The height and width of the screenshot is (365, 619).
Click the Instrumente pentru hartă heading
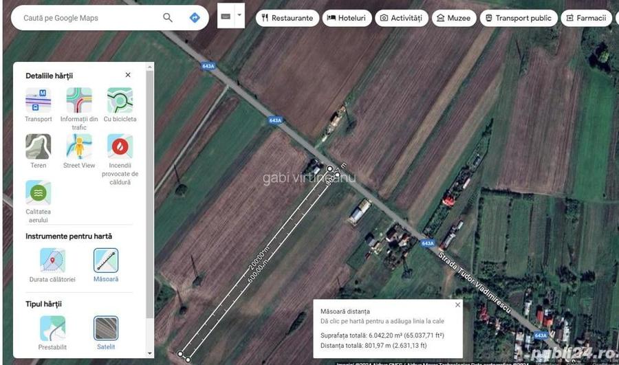click(x=69, y=236)
